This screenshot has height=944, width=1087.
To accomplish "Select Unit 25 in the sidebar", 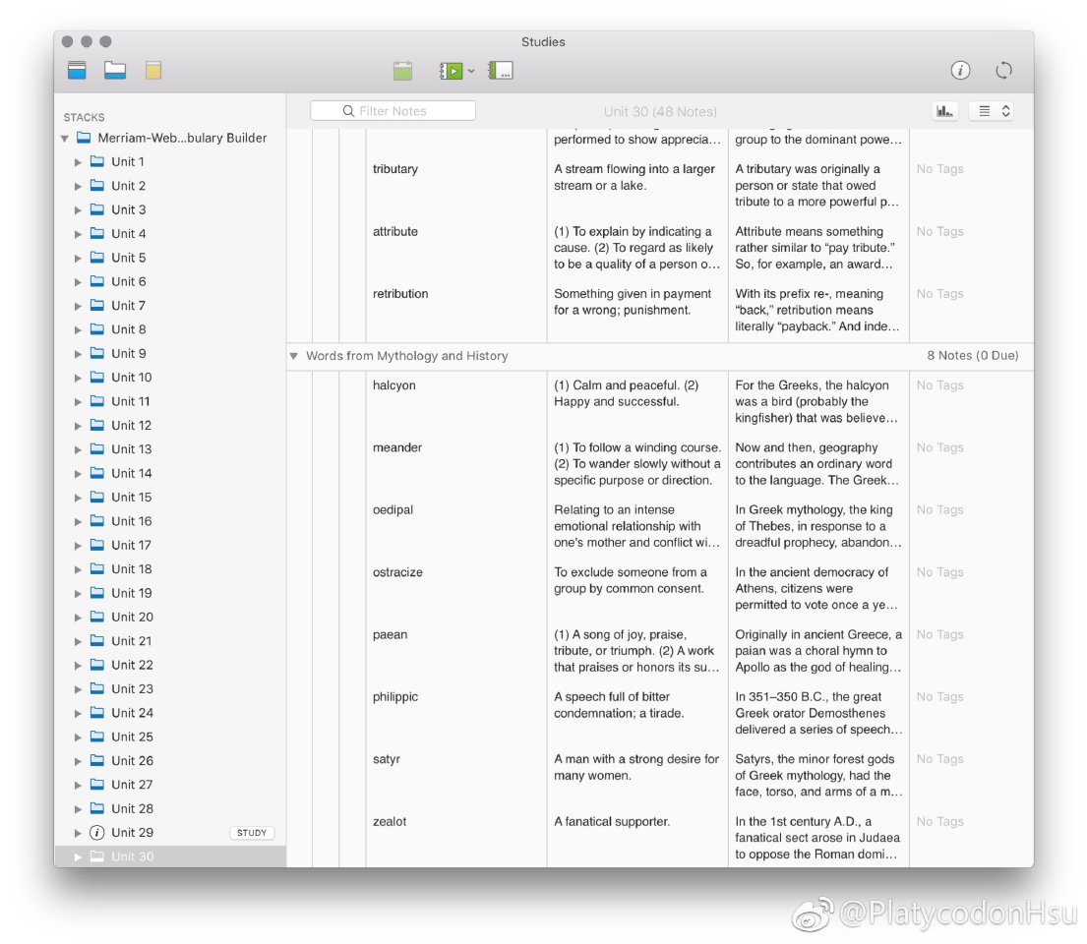I will [x=132, y=737].
